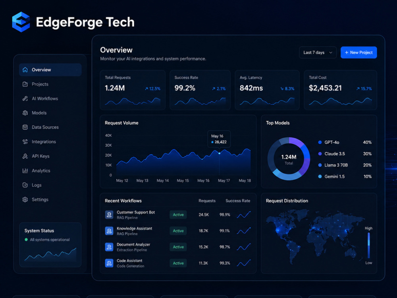Click the All systems operational text
397x298 pixels.
tap(50, 240)
